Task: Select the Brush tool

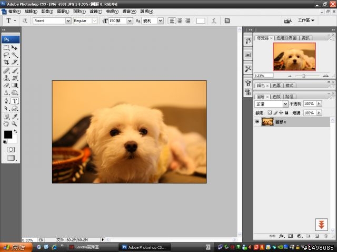Action: (14, 70)
